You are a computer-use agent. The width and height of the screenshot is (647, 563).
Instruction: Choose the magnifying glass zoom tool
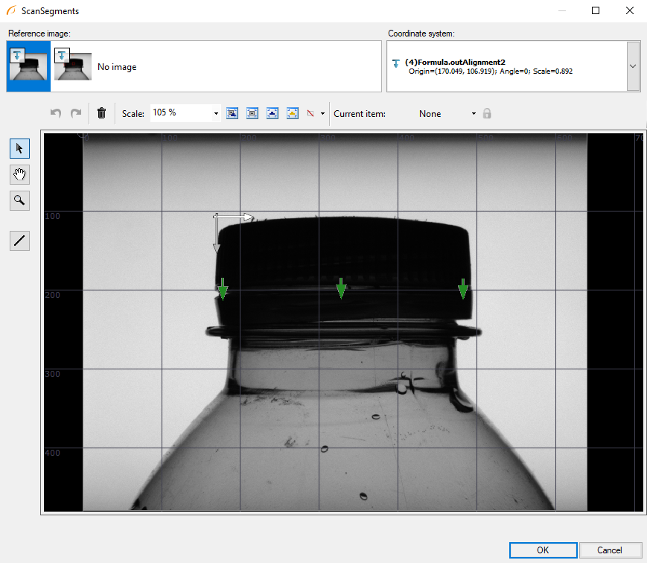[19, 200]
